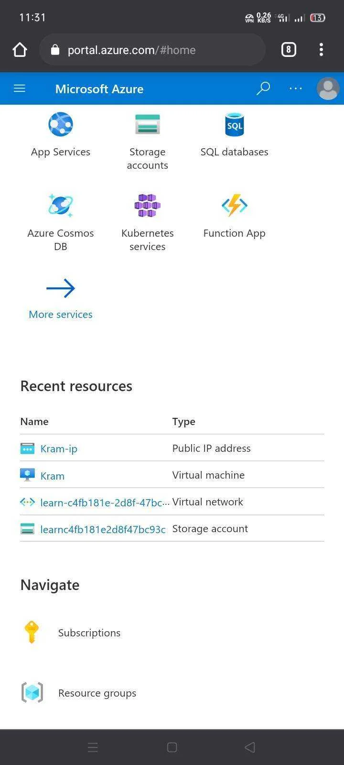Screen dimensions: 344x765
Task: Select the App Services label
Action: (61, 152)
